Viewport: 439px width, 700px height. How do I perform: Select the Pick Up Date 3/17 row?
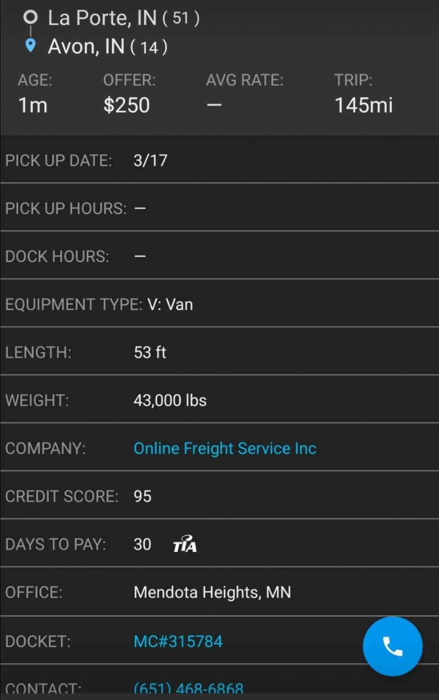click(x=220, y=160)
